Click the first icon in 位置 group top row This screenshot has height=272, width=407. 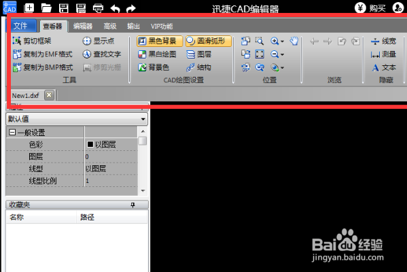(x=245, y=41)
